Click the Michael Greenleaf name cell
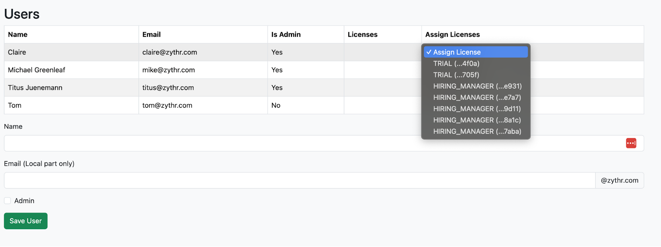Viewport: 661px width, 247px height. click(x=37, y=70)
